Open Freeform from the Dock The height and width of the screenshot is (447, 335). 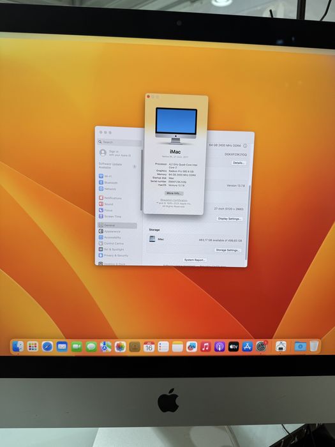click(191, 347)
